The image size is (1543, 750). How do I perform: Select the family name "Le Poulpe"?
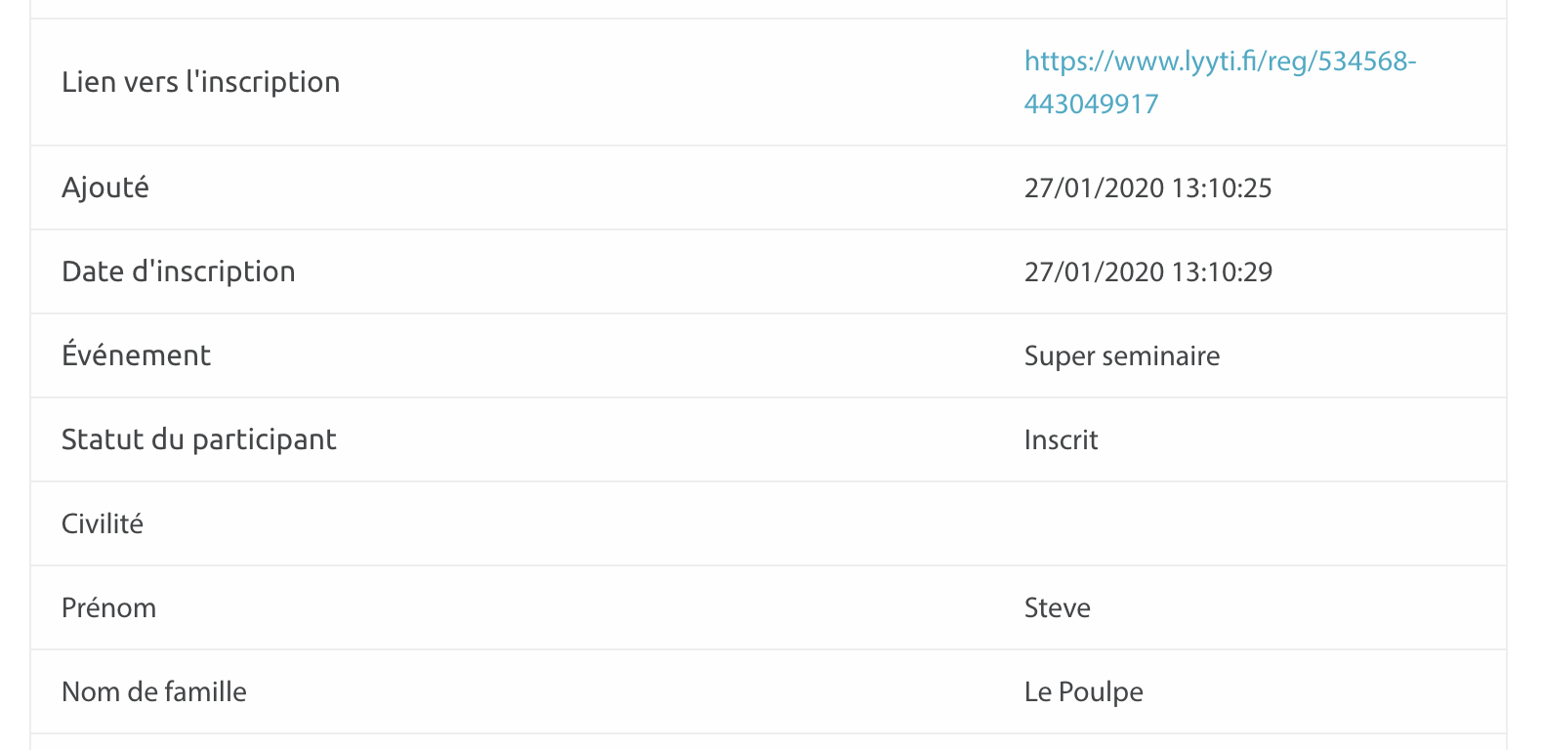pos(1083,691)
